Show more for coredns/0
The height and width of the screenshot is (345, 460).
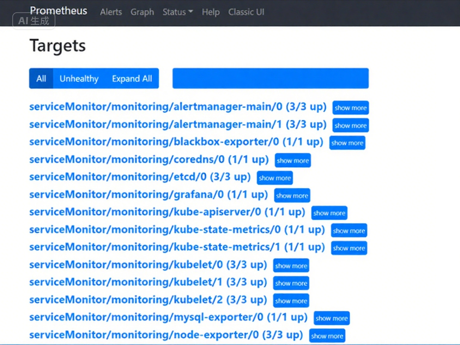click(x=293, y=161)
